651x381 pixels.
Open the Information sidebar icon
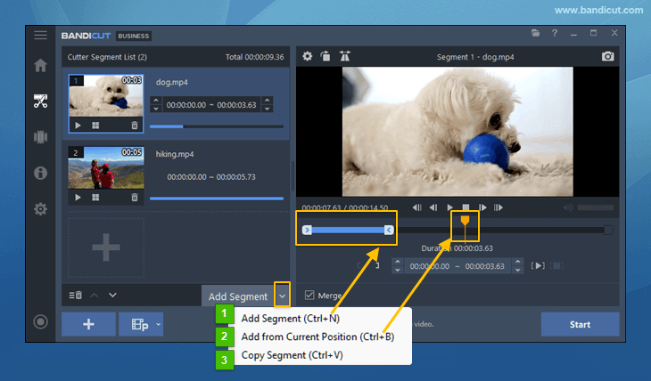(x=41, y=173)
